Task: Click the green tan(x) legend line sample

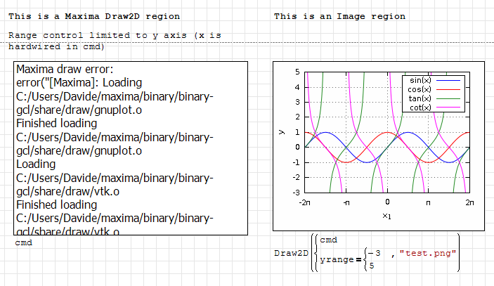Action: point(448,98)
